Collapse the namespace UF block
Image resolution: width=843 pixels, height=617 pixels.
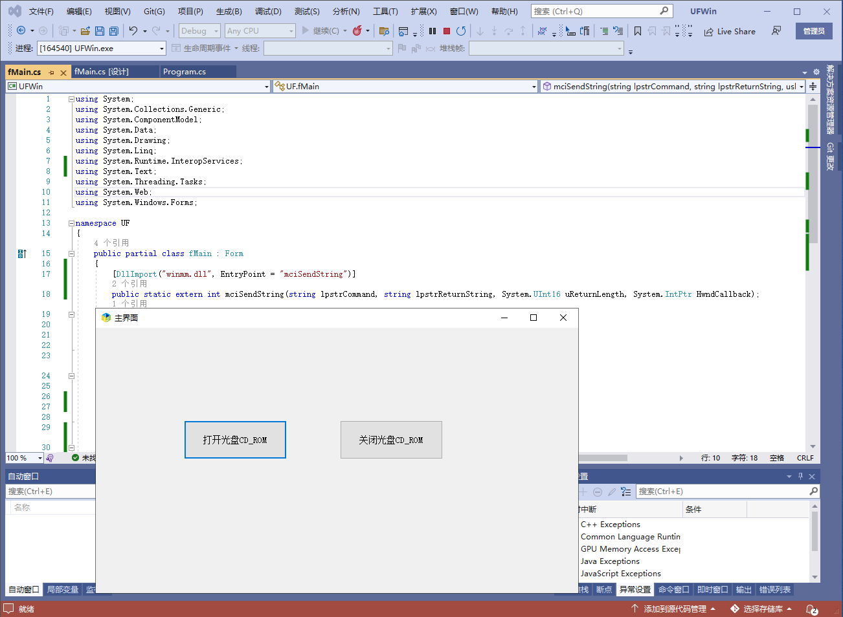coord(71,223)
